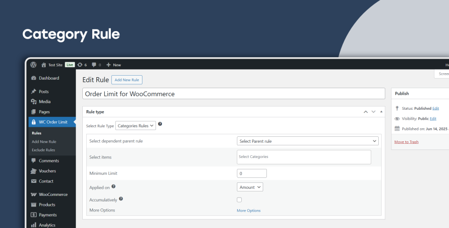449x228 pixels.
Task: Open Products menu item
Action: (47, 205)
